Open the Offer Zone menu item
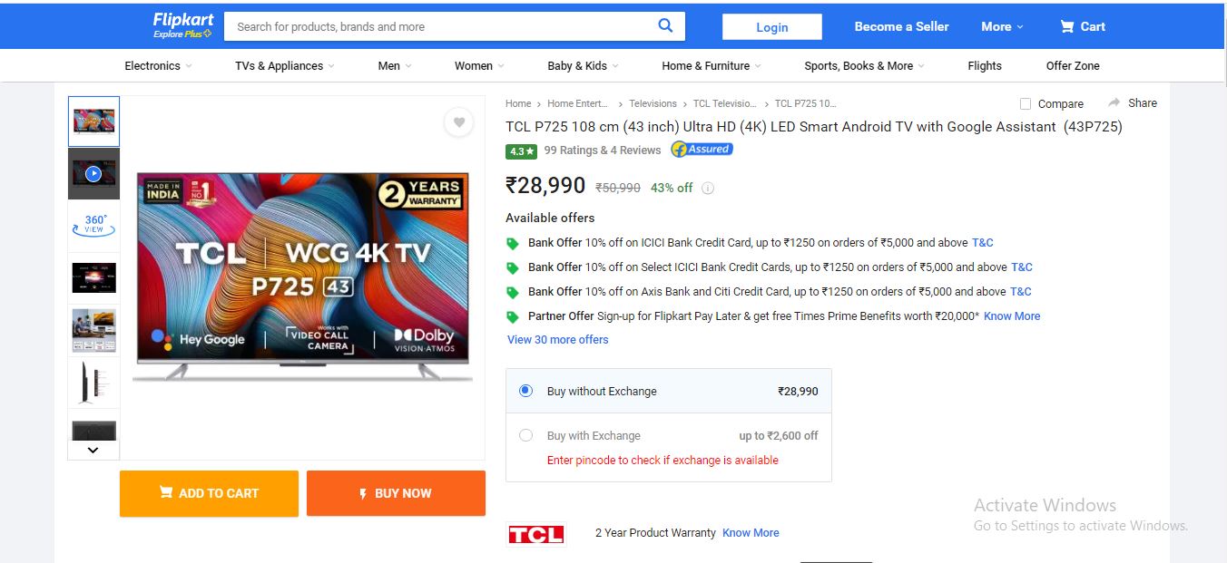Image resolution: width=1227 pixels, height=563 pixels. click(1073, 65)
